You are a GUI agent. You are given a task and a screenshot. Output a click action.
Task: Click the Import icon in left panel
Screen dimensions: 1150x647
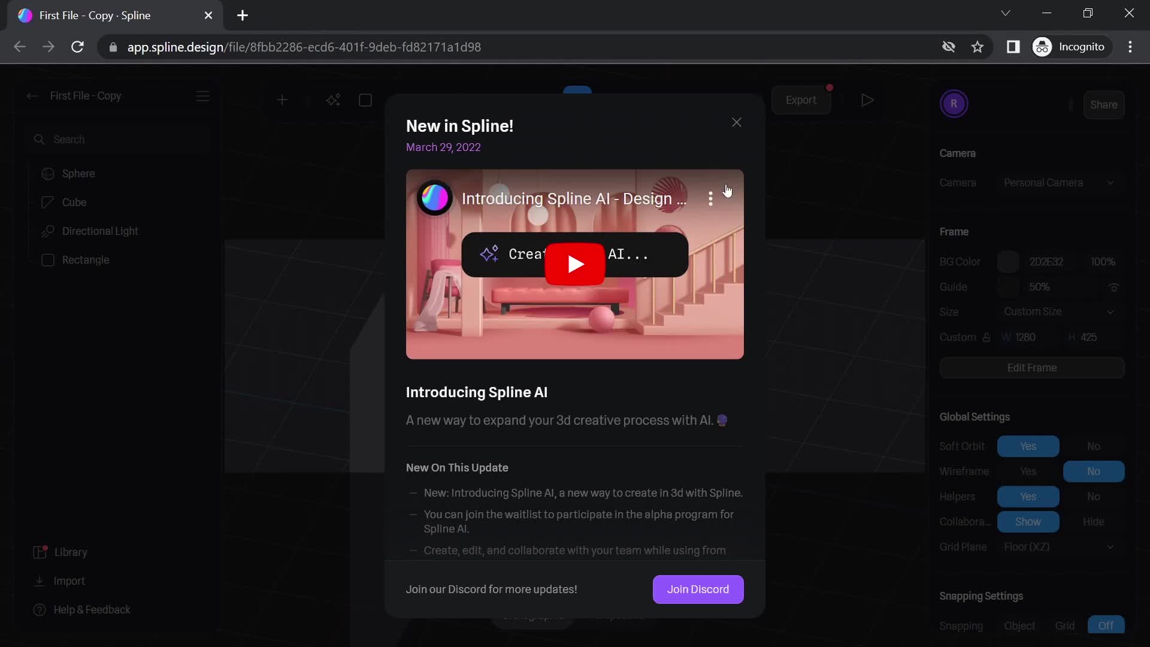tap(39, 580)
